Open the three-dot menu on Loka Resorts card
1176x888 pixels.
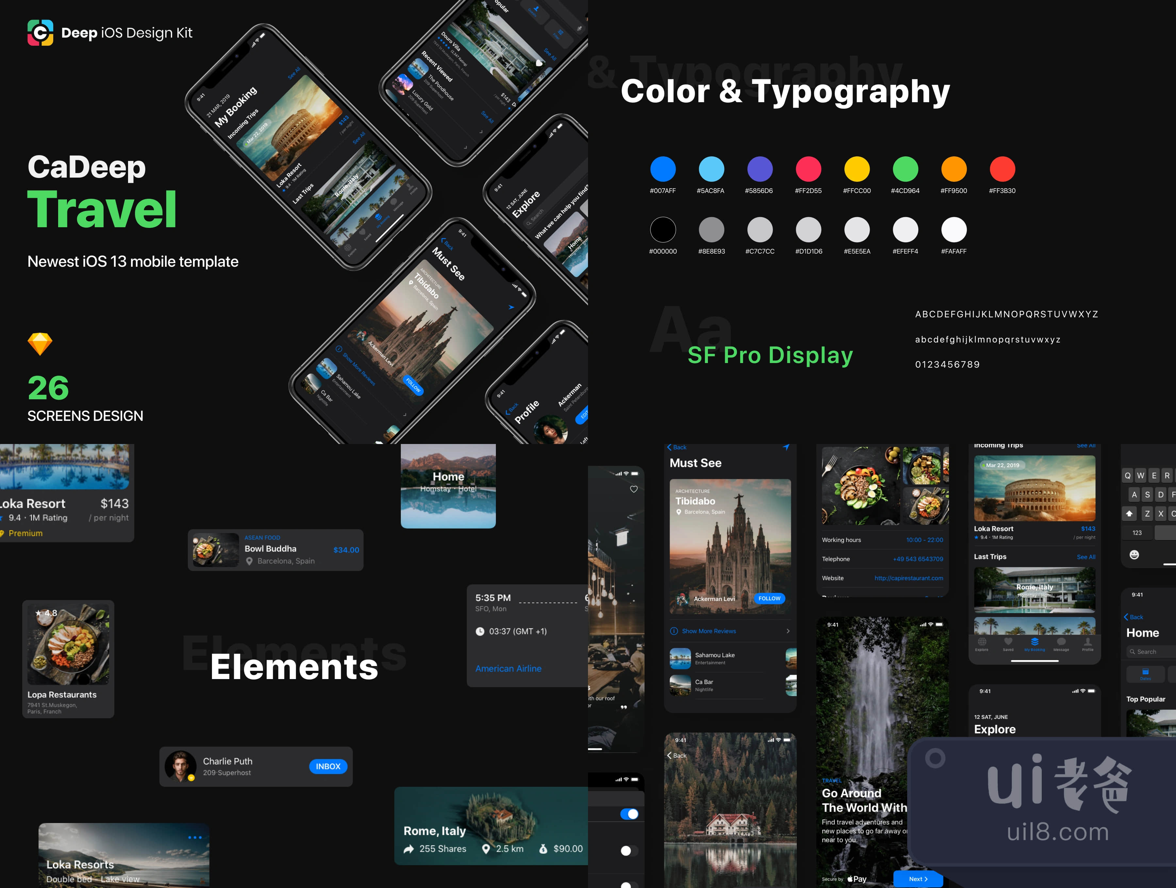coord(195,837)
